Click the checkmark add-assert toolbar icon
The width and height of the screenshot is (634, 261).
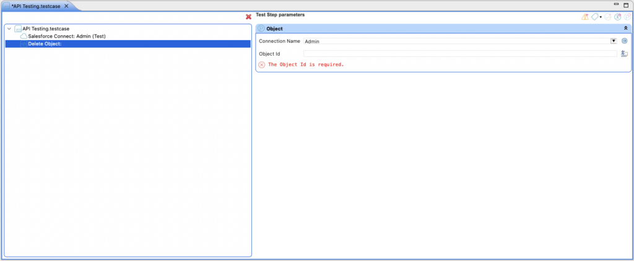[608, 17]
